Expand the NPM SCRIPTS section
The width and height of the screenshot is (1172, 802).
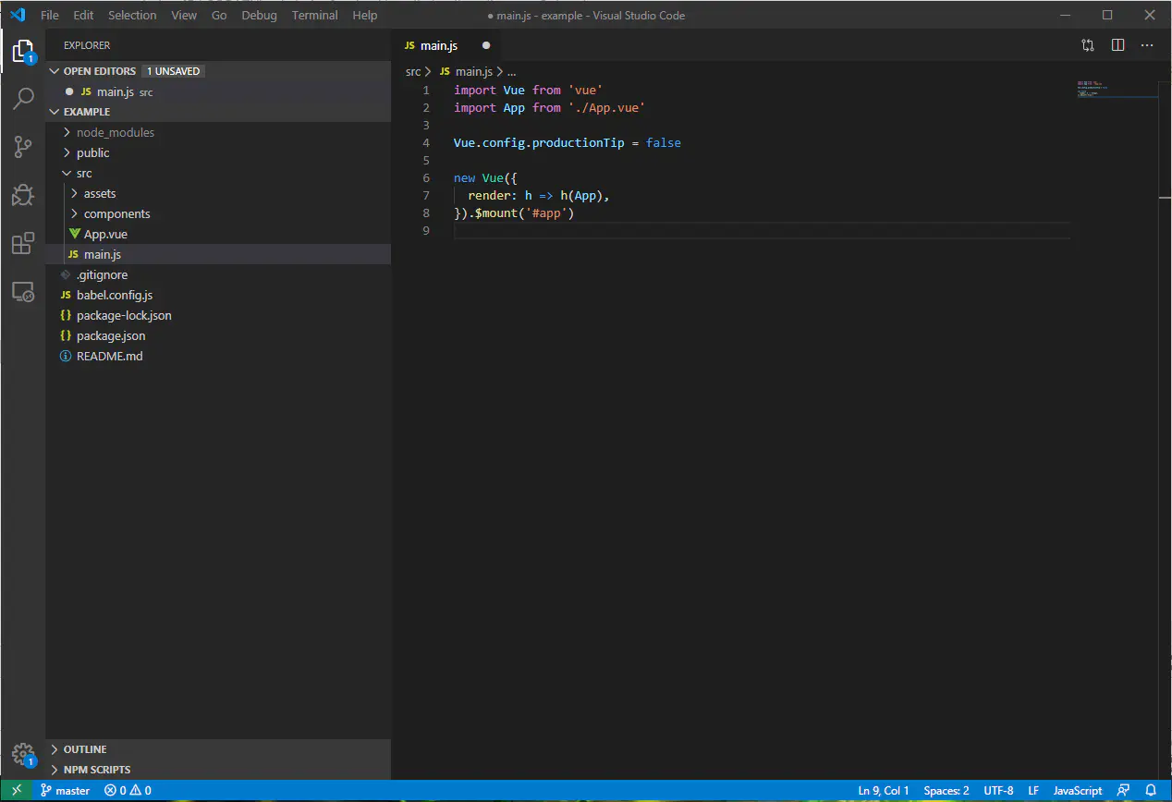coord(96,770)
